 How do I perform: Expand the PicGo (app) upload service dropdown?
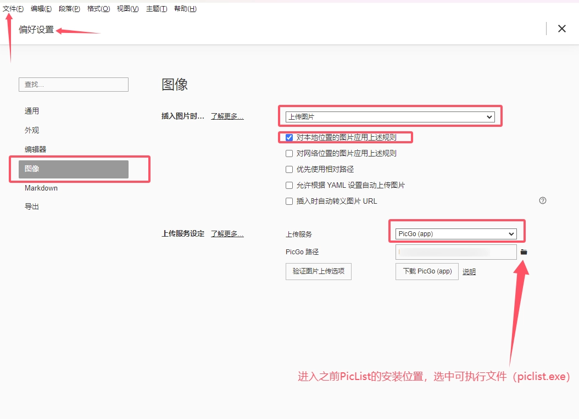(456, 234)
